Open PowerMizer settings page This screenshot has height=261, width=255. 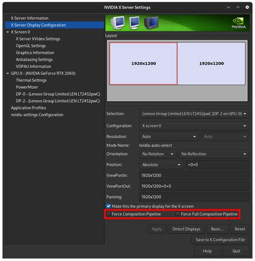27,87
